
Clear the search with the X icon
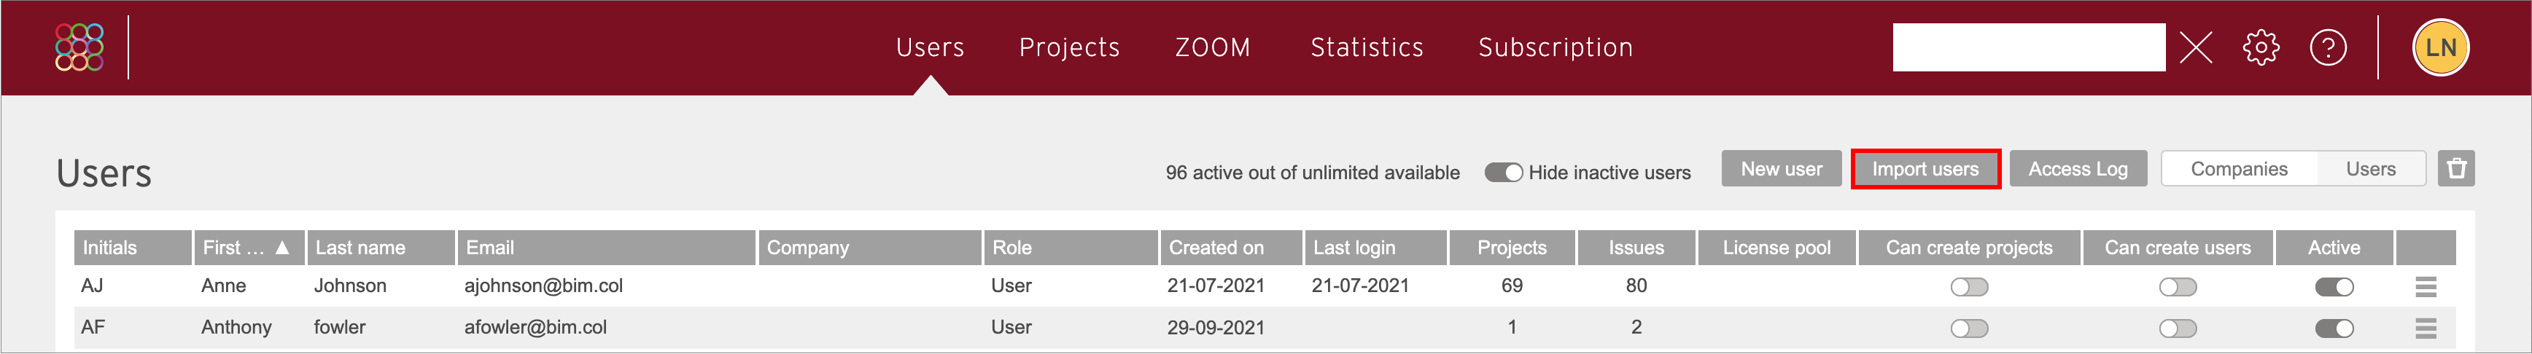[2196, 47]
